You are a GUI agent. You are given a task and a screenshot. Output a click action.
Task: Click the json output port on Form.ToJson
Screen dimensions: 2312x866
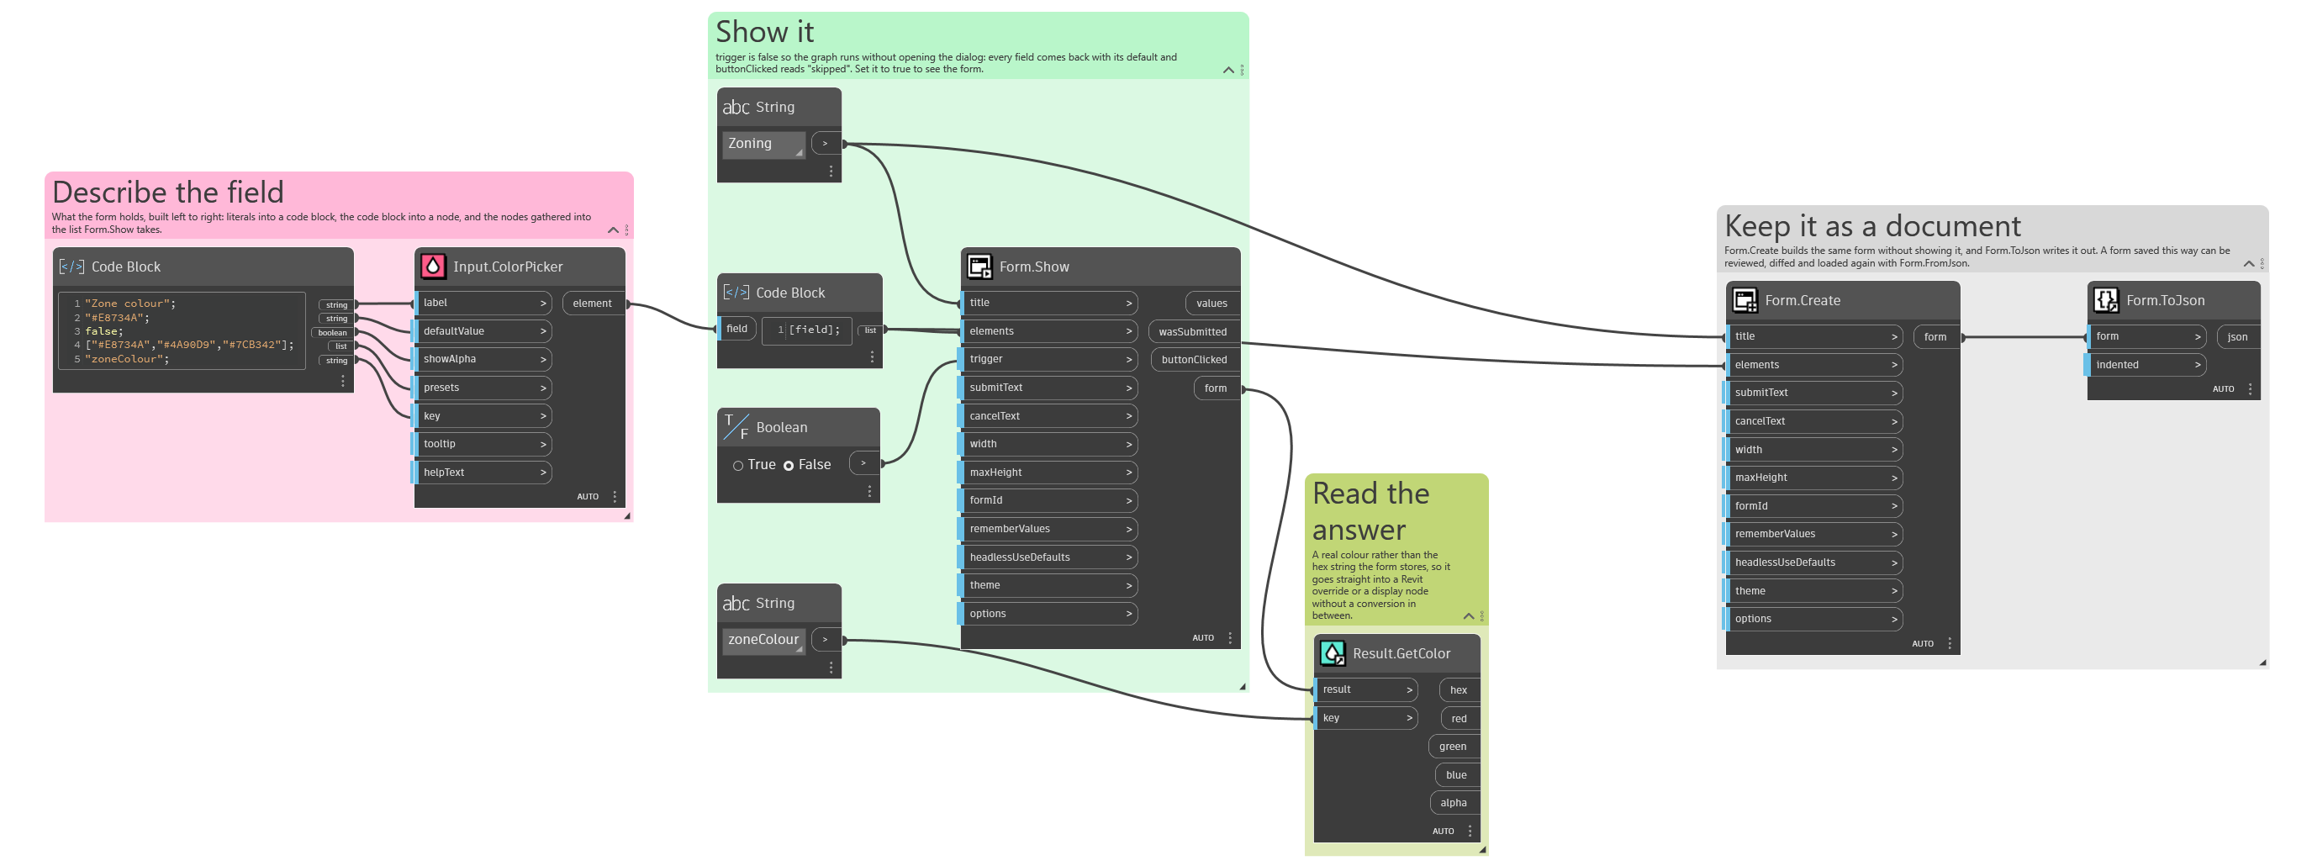point(2237,337)
